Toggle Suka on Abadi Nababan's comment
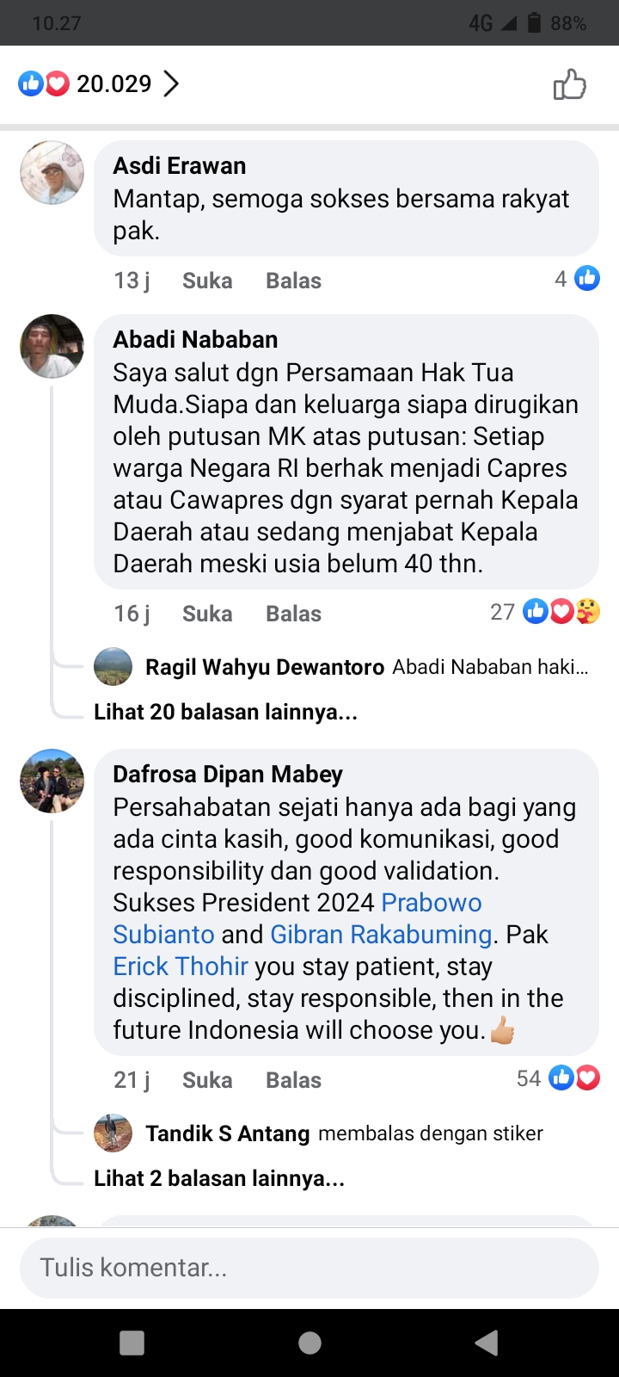This screenshot has width=619, height=1377. tap(207, 614)
